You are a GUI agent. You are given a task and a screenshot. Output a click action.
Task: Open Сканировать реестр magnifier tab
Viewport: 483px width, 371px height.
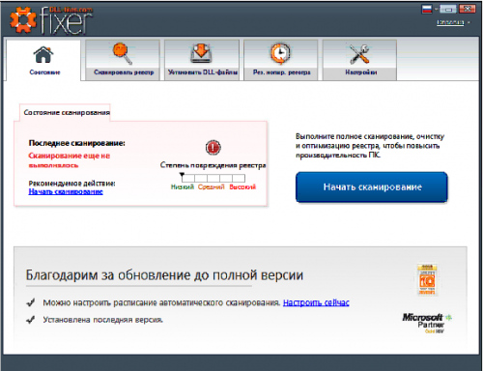coord(123,60)
